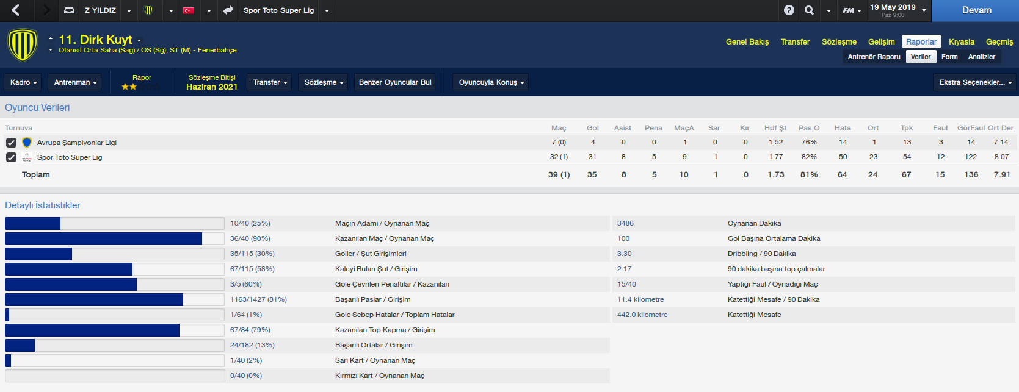Go forward with the right arrow
The image size is (1019, 392).
tap(46, 10)
